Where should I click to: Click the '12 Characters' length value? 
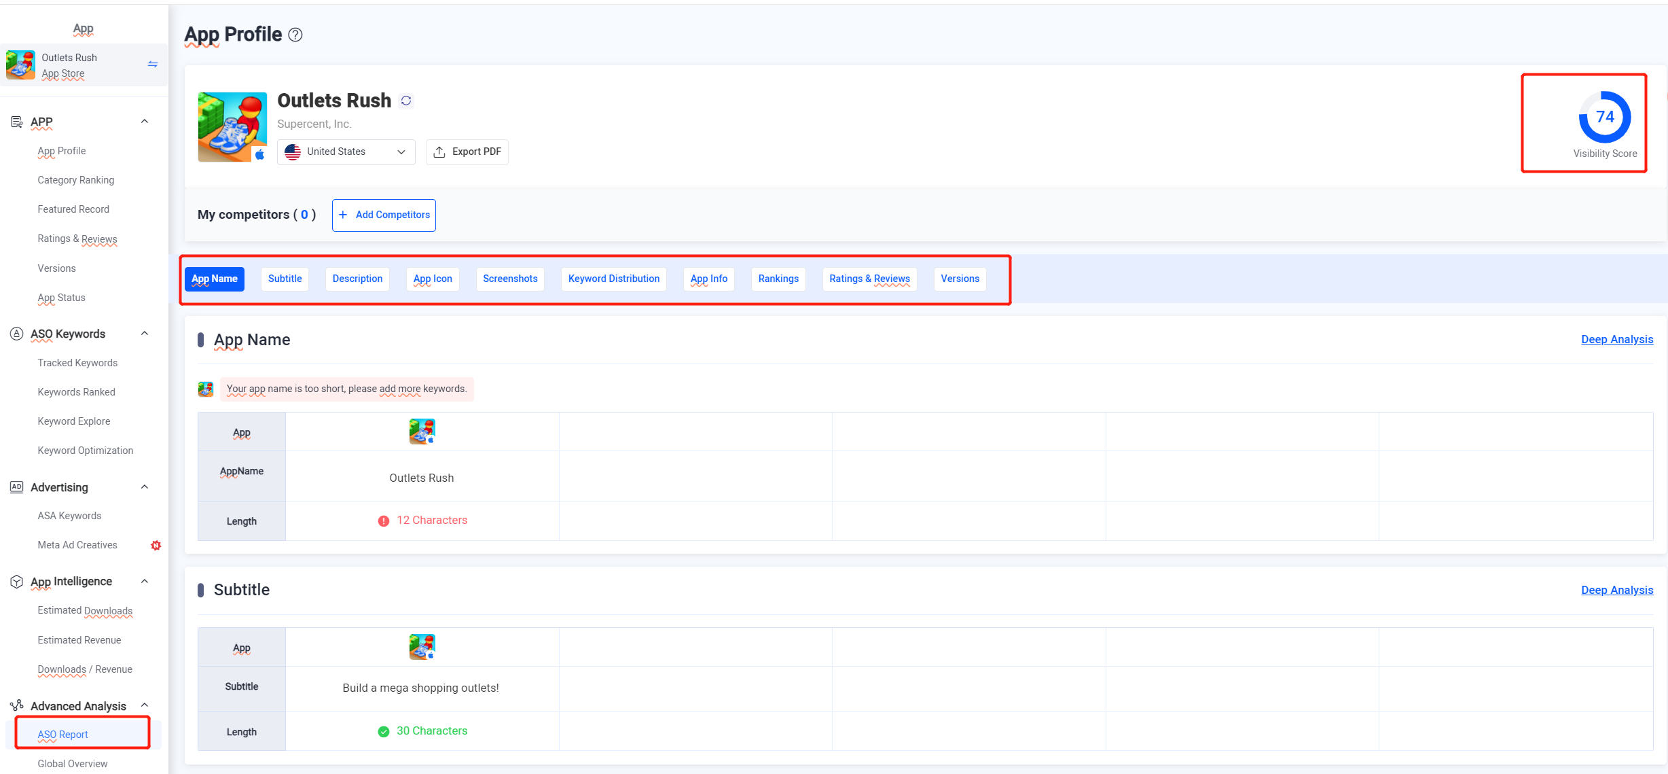click(432, 520)
